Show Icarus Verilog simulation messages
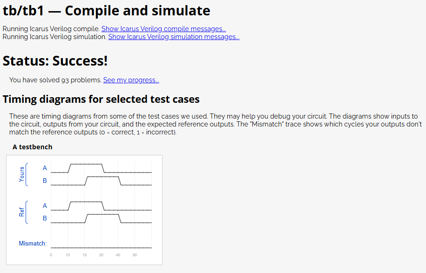This screenshot has height=273, width=426. coord(174,37)
